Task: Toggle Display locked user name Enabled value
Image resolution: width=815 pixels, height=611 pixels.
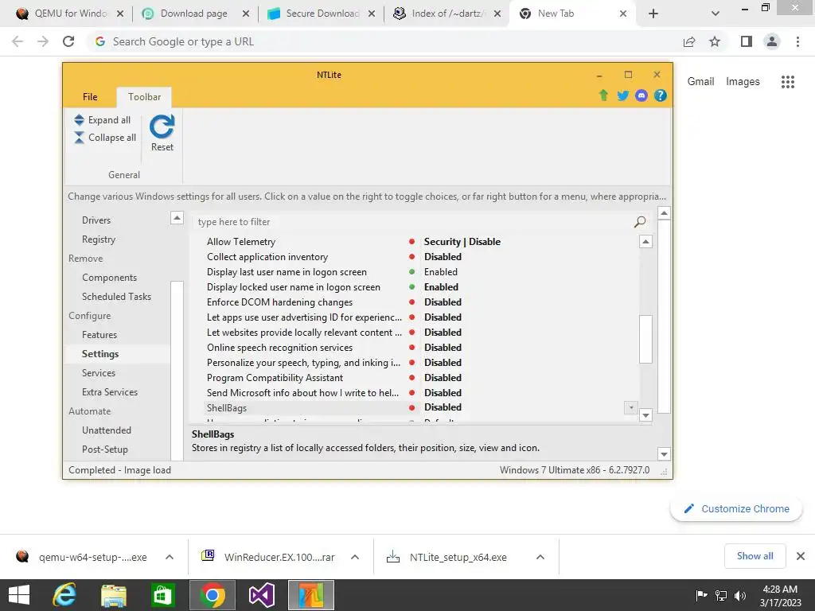Action: point(441,286)
